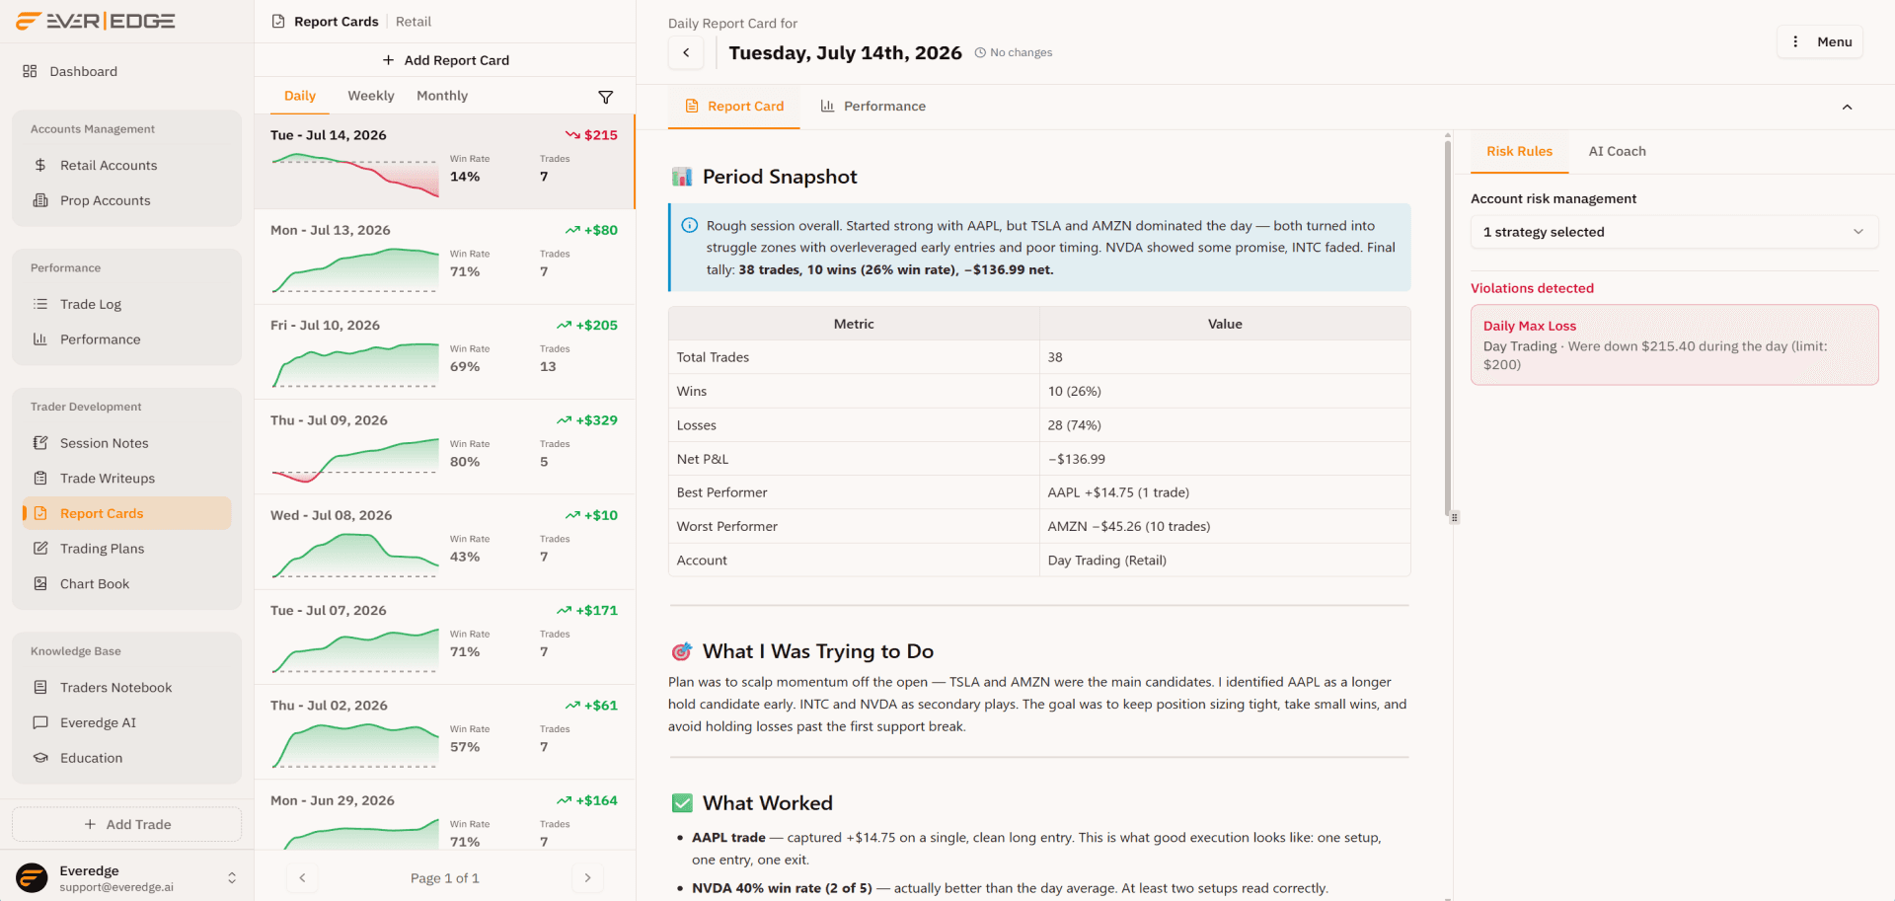1895x901 pixels.
Task: Click Chart Book icon
Action: pos(40,584)
